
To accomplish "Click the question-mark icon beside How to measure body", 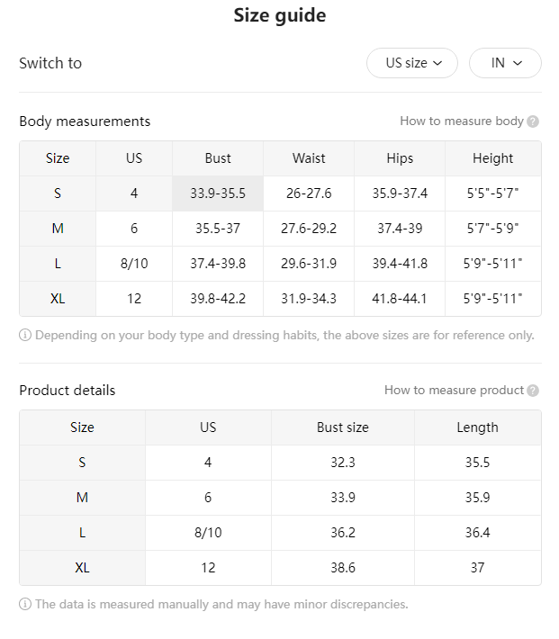I will click(533, 121).
